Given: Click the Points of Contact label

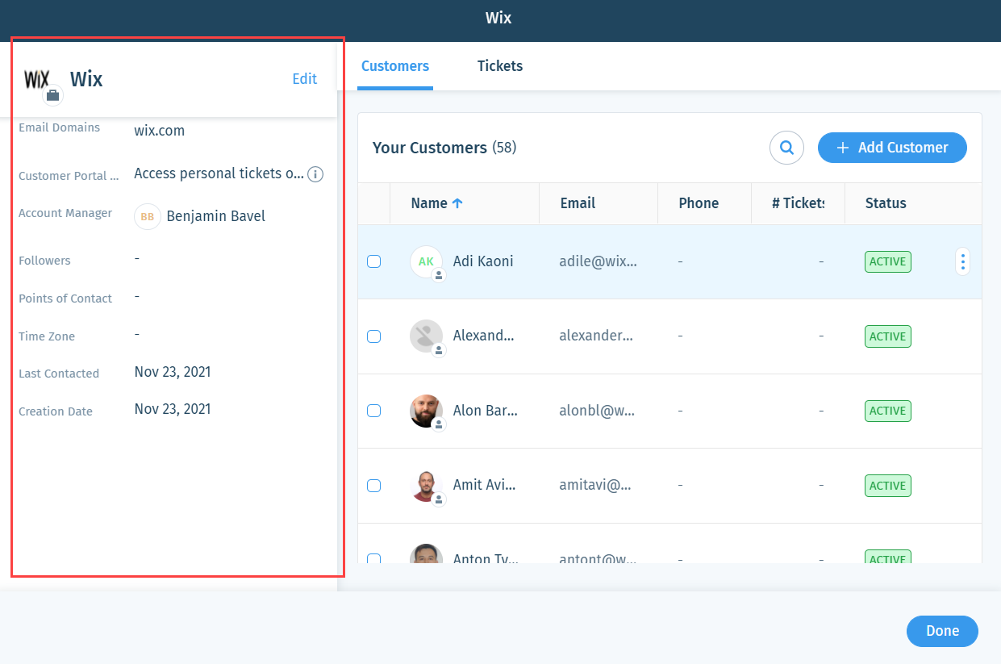Looking at the screenshot, I should (65, 299).
